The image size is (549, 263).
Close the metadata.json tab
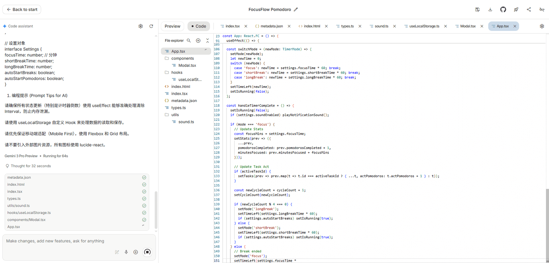[289, 26]
